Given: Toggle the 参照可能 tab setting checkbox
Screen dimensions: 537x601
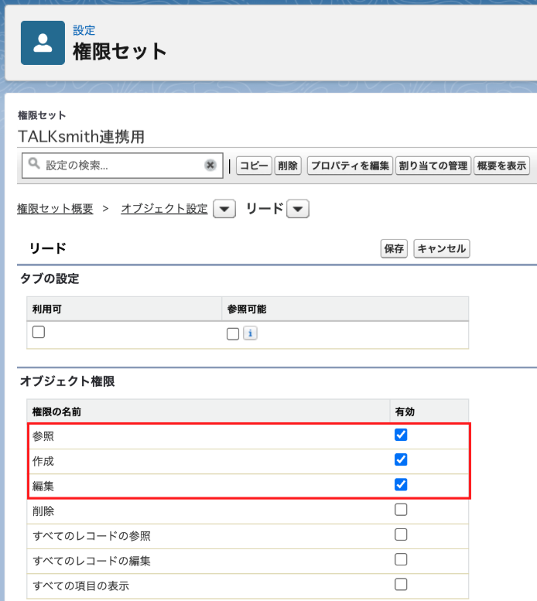Looking at the screenshot, I should [233, 334].
